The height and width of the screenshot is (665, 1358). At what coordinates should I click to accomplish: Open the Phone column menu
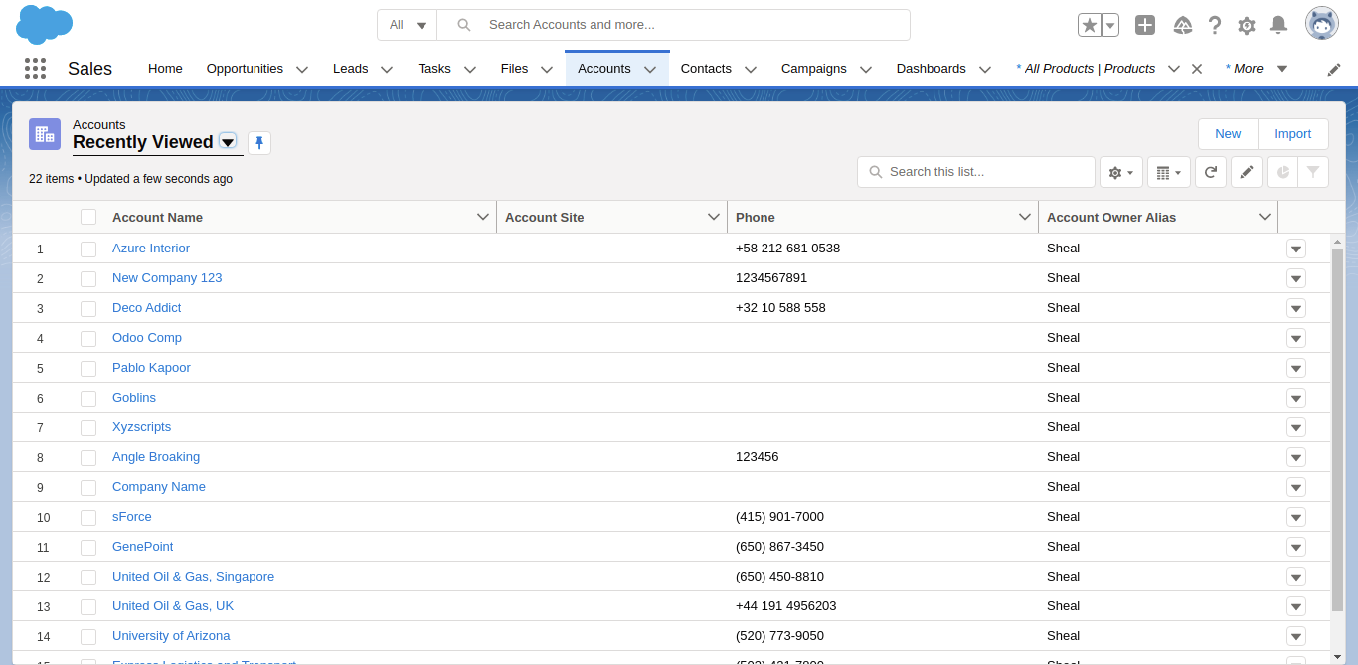(x=1025, y=217)
